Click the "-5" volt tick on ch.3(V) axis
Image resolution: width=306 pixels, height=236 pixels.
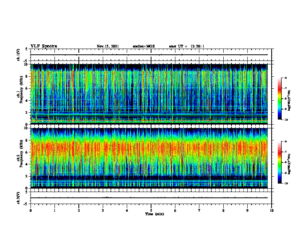[26, 204]
